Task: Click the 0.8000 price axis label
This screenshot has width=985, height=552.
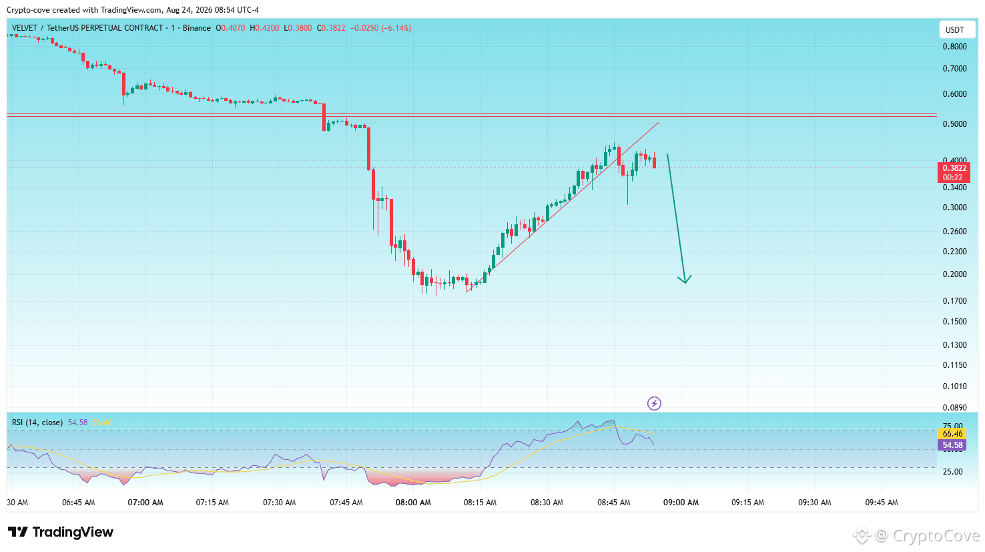Action: [954, 47]
